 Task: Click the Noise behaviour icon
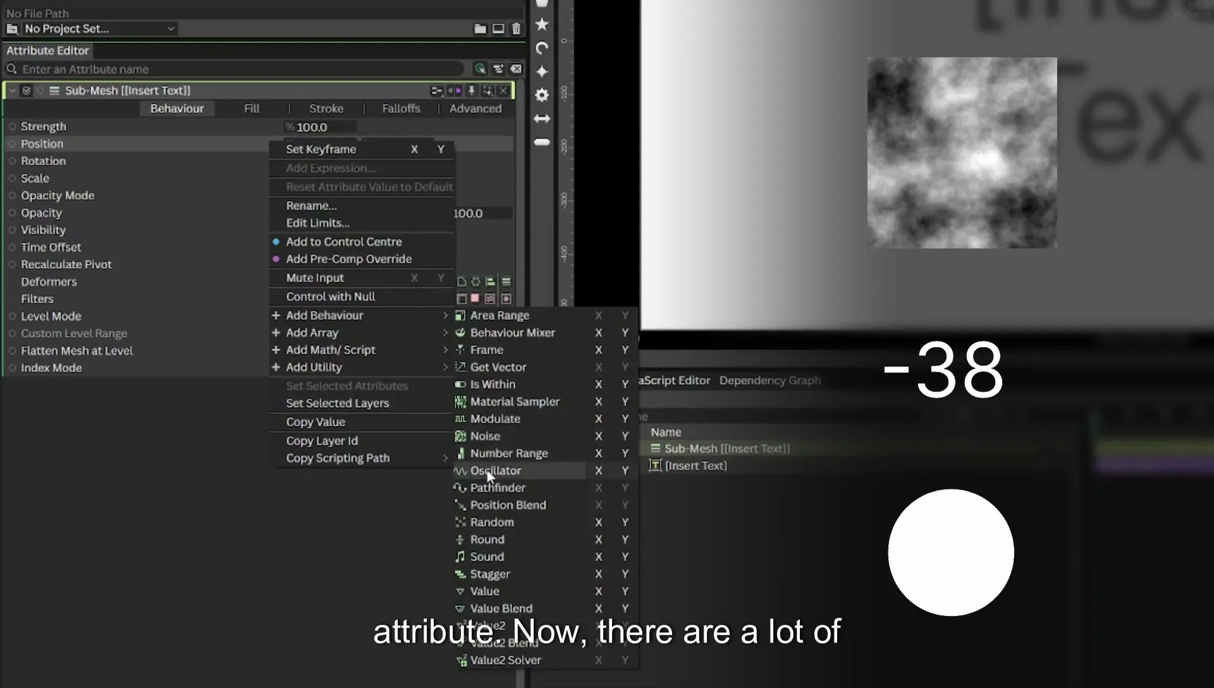(460, 436)
